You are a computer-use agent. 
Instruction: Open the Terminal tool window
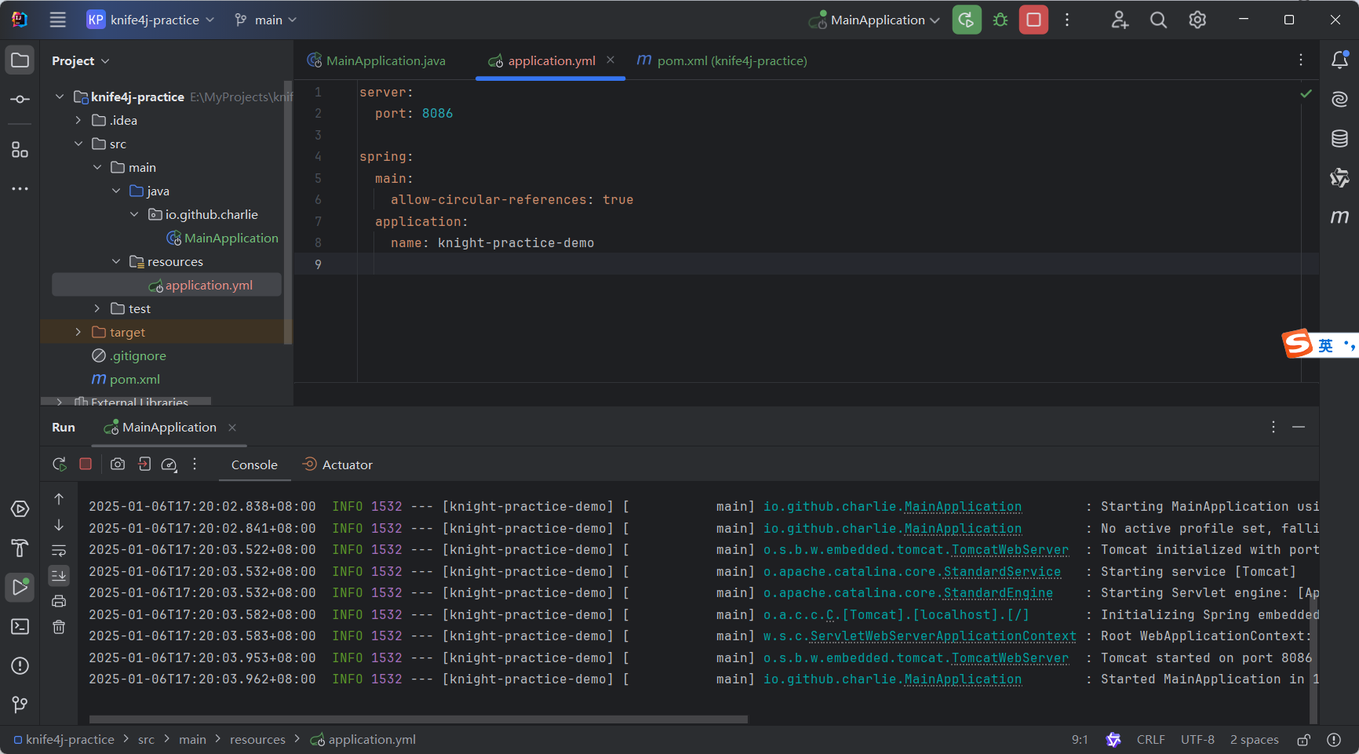click(x=20, y=626)
